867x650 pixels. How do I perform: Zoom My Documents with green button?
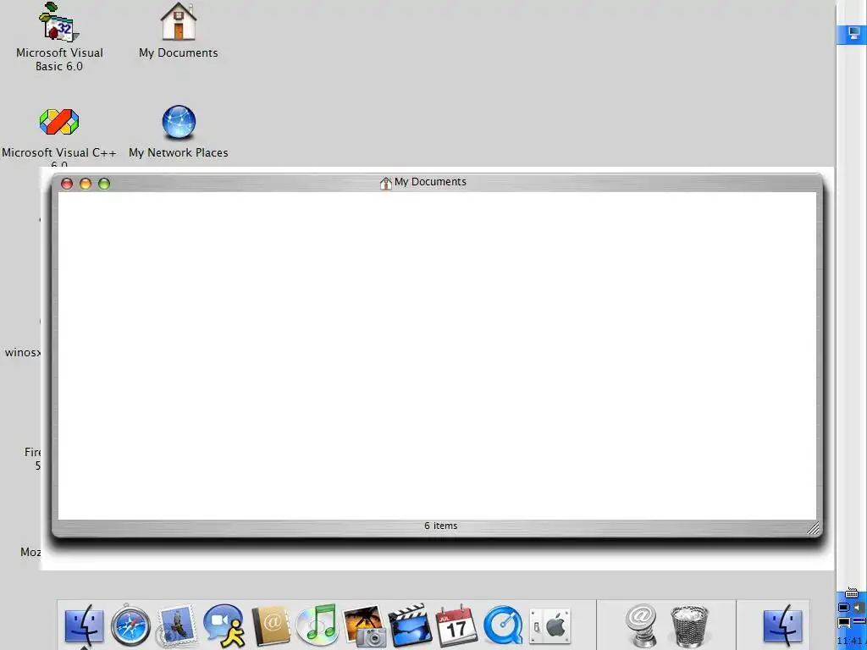pyautogui.click(x=104, y=184)
